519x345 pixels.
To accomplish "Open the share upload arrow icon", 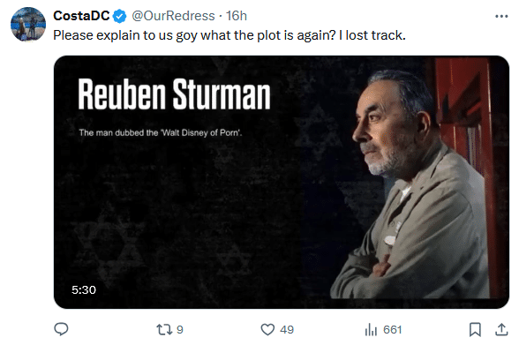I will (501, 329).
